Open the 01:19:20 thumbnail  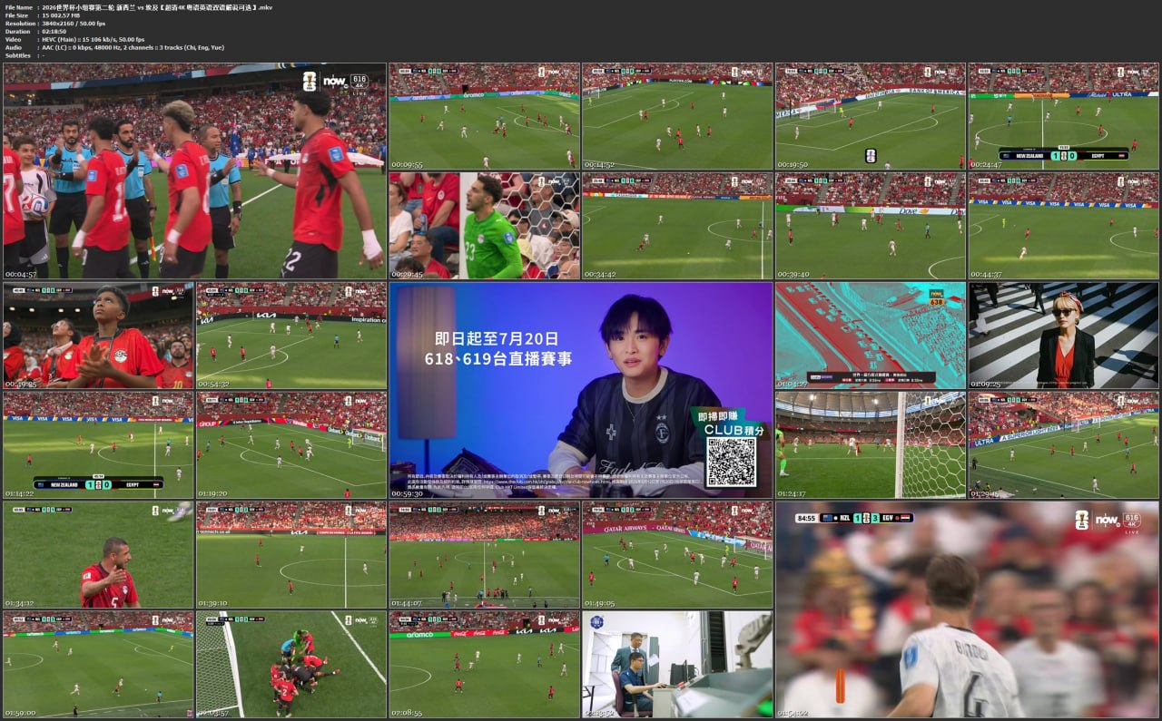(291, 445)
